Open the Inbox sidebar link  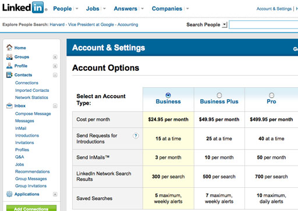tap(20, 106)
